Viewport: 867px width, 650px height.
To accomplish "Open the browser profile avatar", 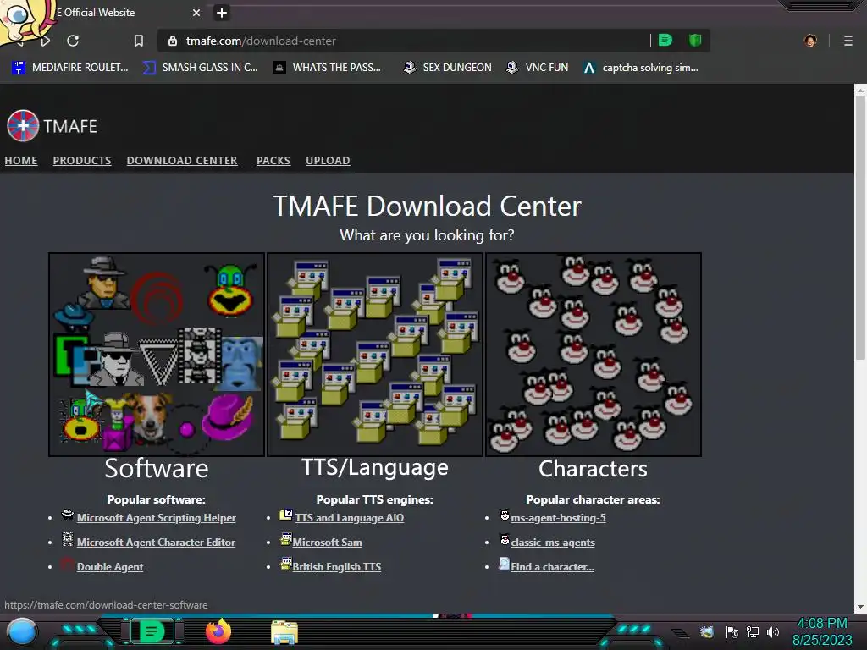I will [x=810, y=41].
